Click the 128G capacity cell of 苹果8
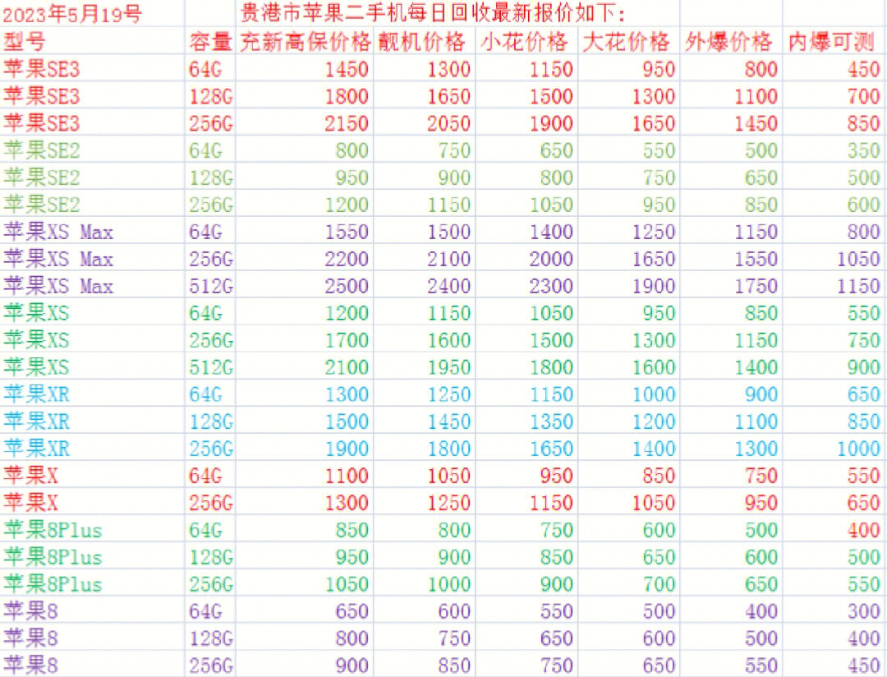The image size is (887, 677). pyautogui.click(x=210, y=638)
